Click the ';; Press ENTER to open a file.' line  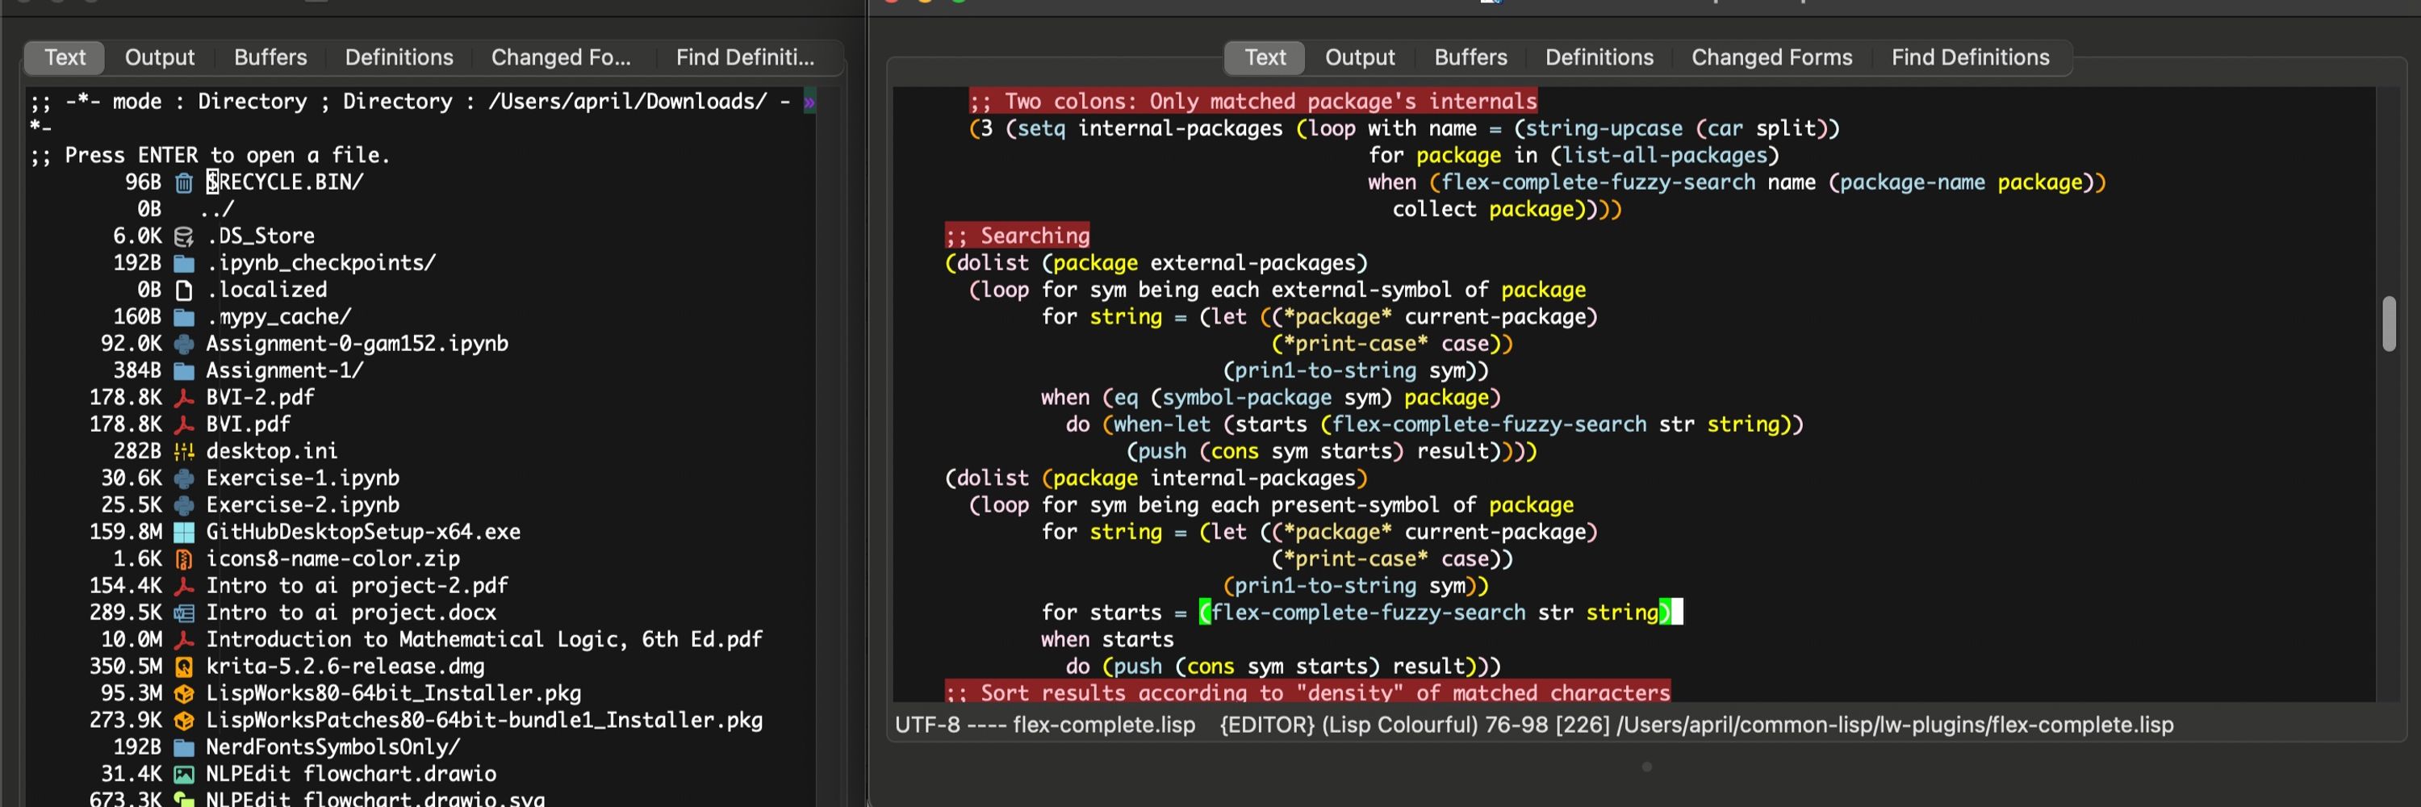(x=210, y=155)
